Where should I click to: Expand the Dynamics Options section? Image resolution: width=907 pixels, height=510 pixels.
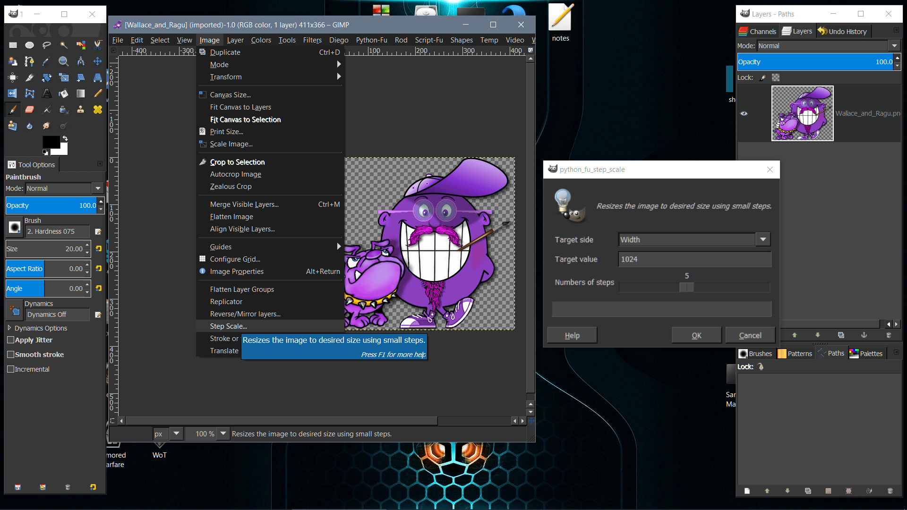point(10,328)
